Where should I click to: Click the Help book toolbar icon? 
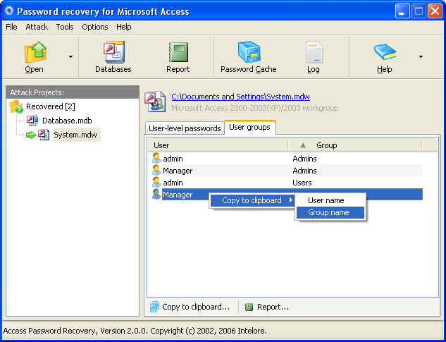point(385,52)
